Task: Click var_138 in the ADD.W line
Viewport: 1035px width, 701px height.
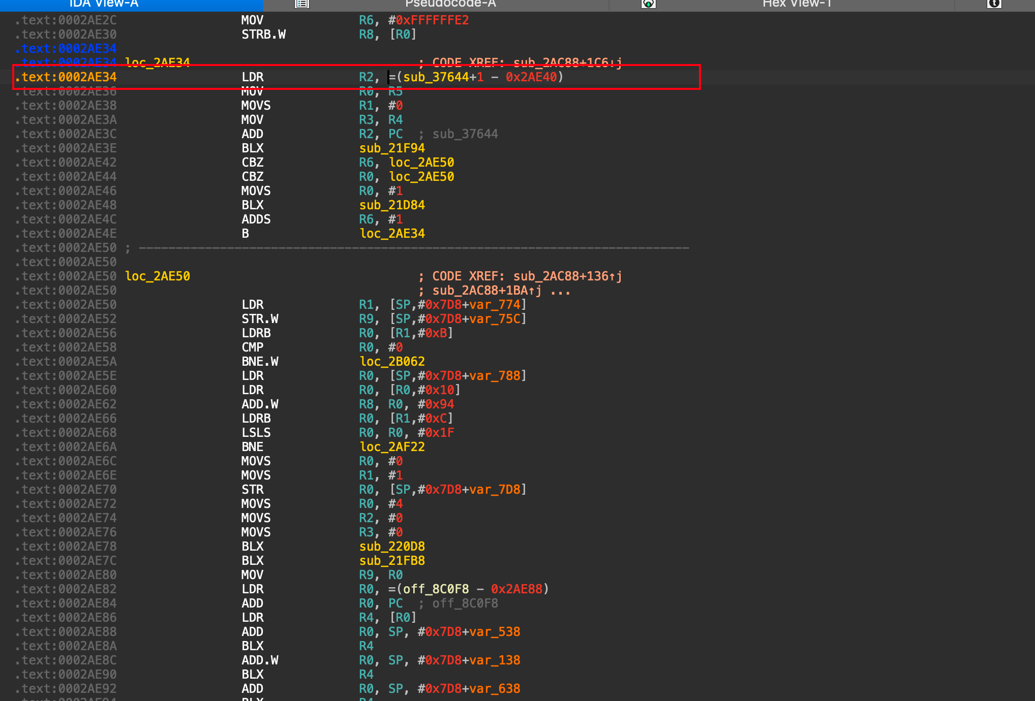Action: tap(495, 660)
